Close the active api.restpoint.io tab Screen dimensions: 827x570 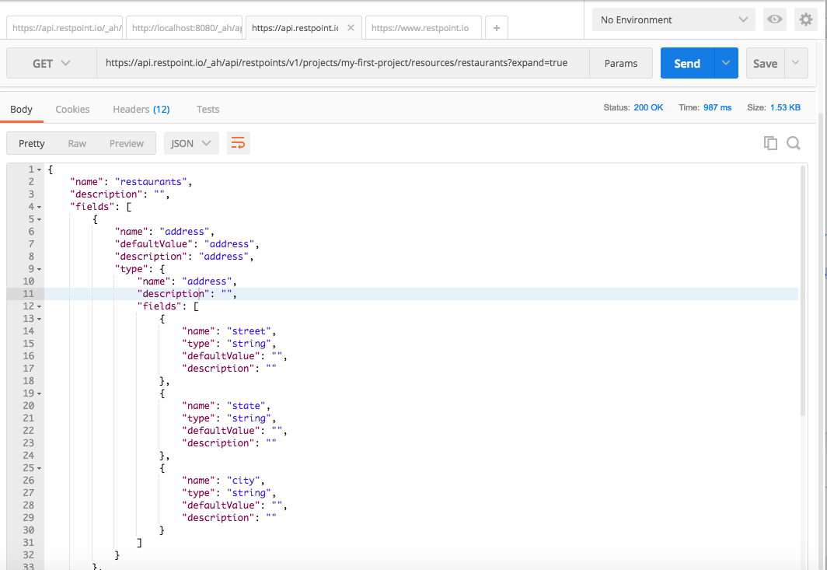[x=351, y=27]
